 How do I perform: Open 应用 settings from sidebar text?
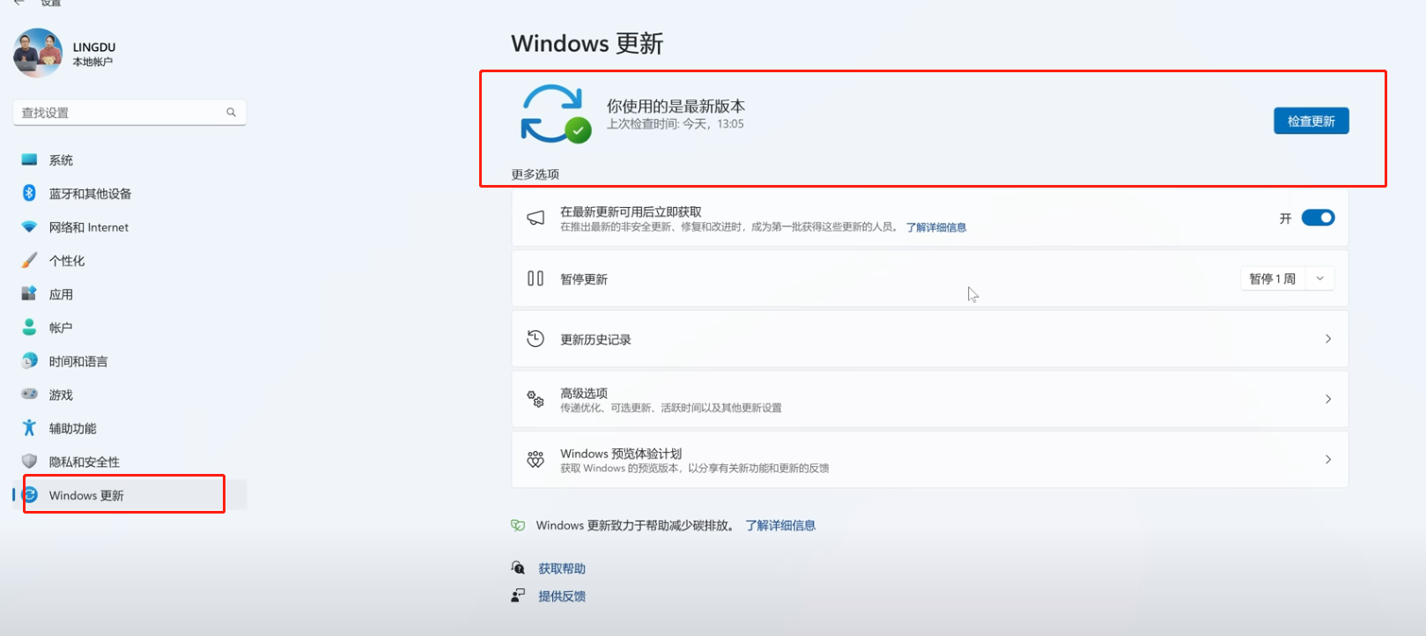tap(61, 294)
